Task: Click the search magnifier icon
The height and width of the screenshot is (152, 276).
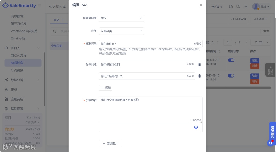Action: pyautogui.click(x=55, y=31)
